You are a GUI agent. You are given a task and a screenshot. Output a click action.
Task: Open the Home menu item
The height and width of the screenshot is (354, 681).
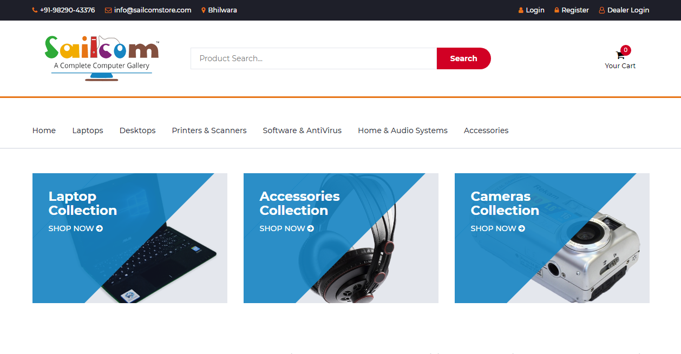pos(44,130)
